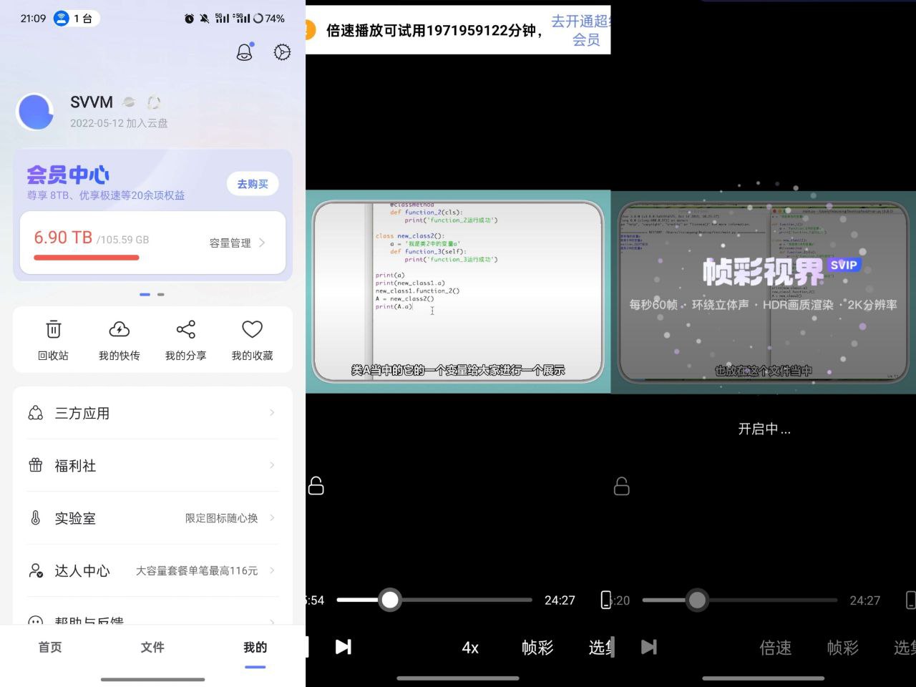Toggle the screen lock on the left player
Viewport: 916px width, 687px height.
click(316, 485)
